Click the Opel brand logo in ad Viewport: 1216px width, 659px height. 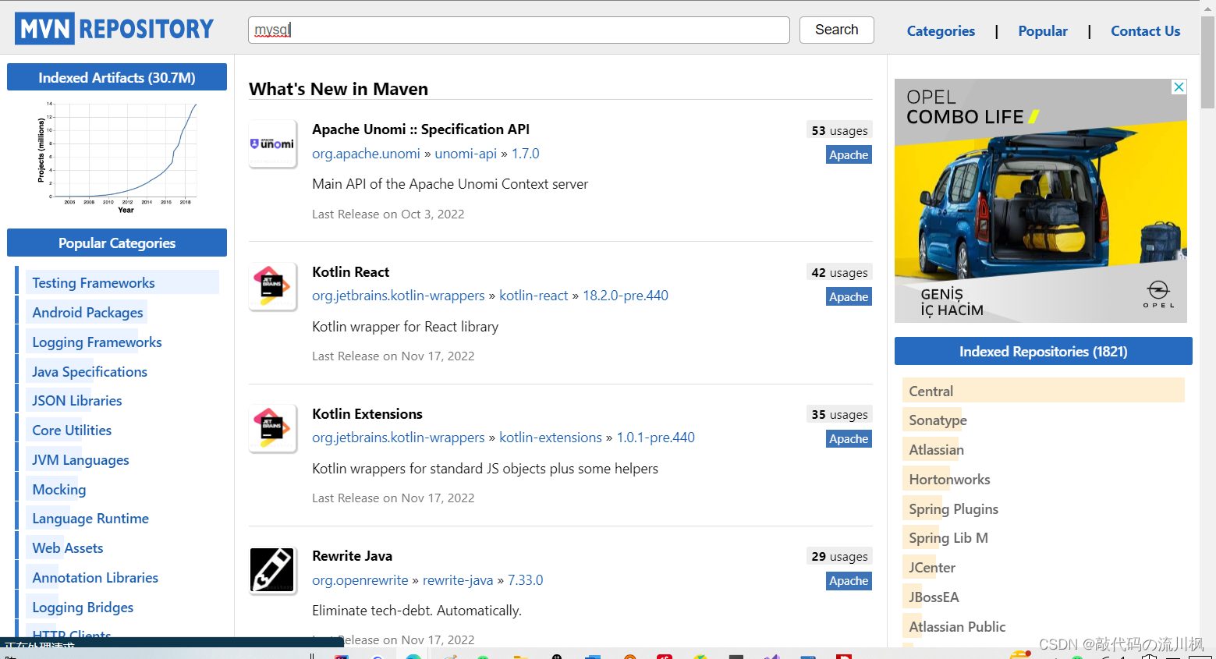coord(1158,294)
